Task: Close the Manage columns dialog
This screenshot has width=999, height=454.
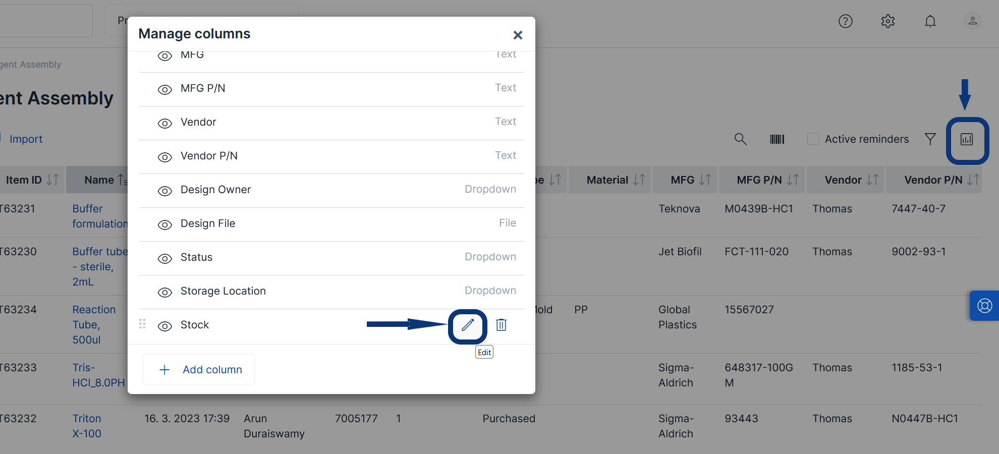Action: (518, 35)
